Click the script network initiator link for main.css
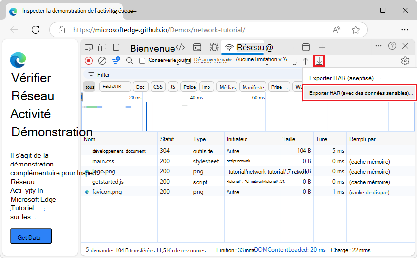 [x=239, y=161]
